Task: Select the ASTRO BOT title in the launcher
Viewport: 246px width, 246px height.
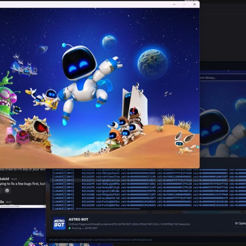Action: 78,220
